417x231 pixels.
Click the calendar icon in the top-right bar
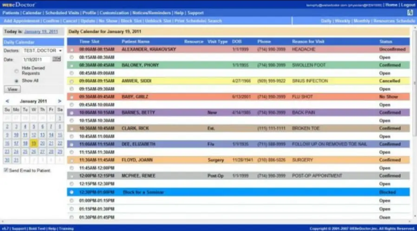410,13
